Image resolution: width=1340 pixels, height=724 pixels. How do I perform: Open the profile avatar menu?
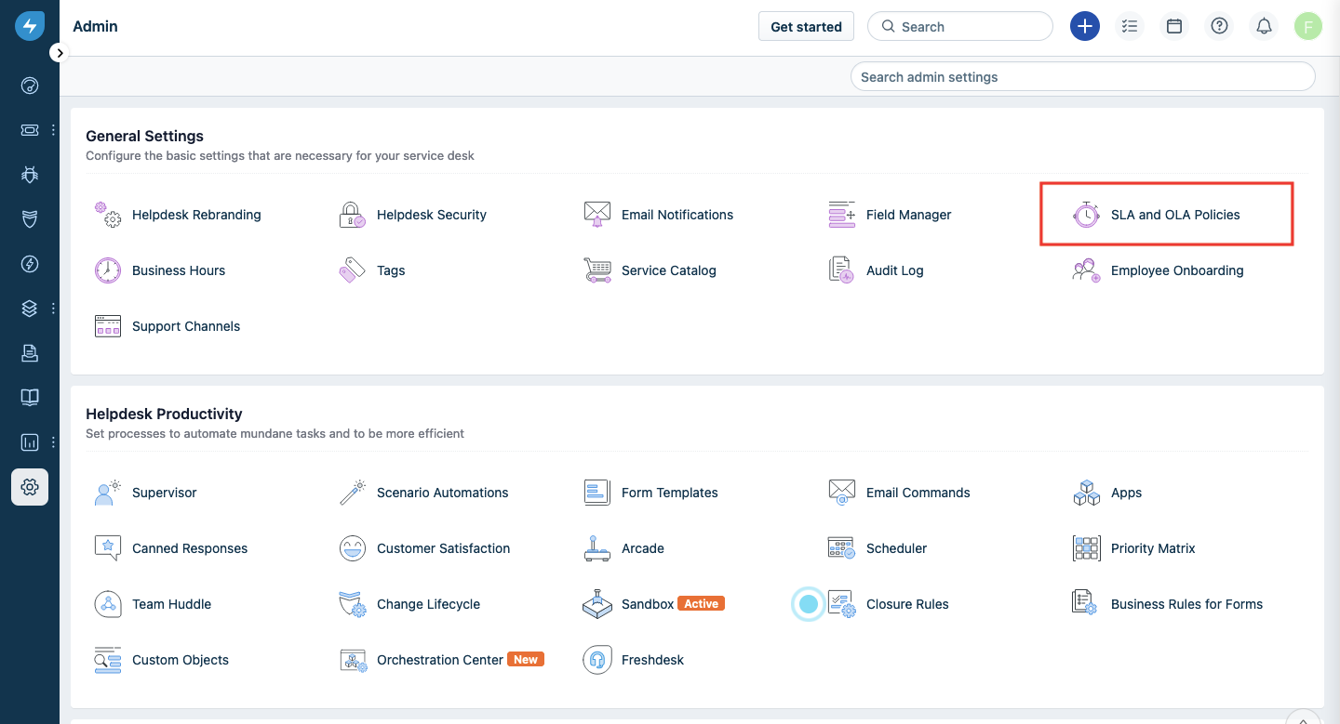[1308, 26]
